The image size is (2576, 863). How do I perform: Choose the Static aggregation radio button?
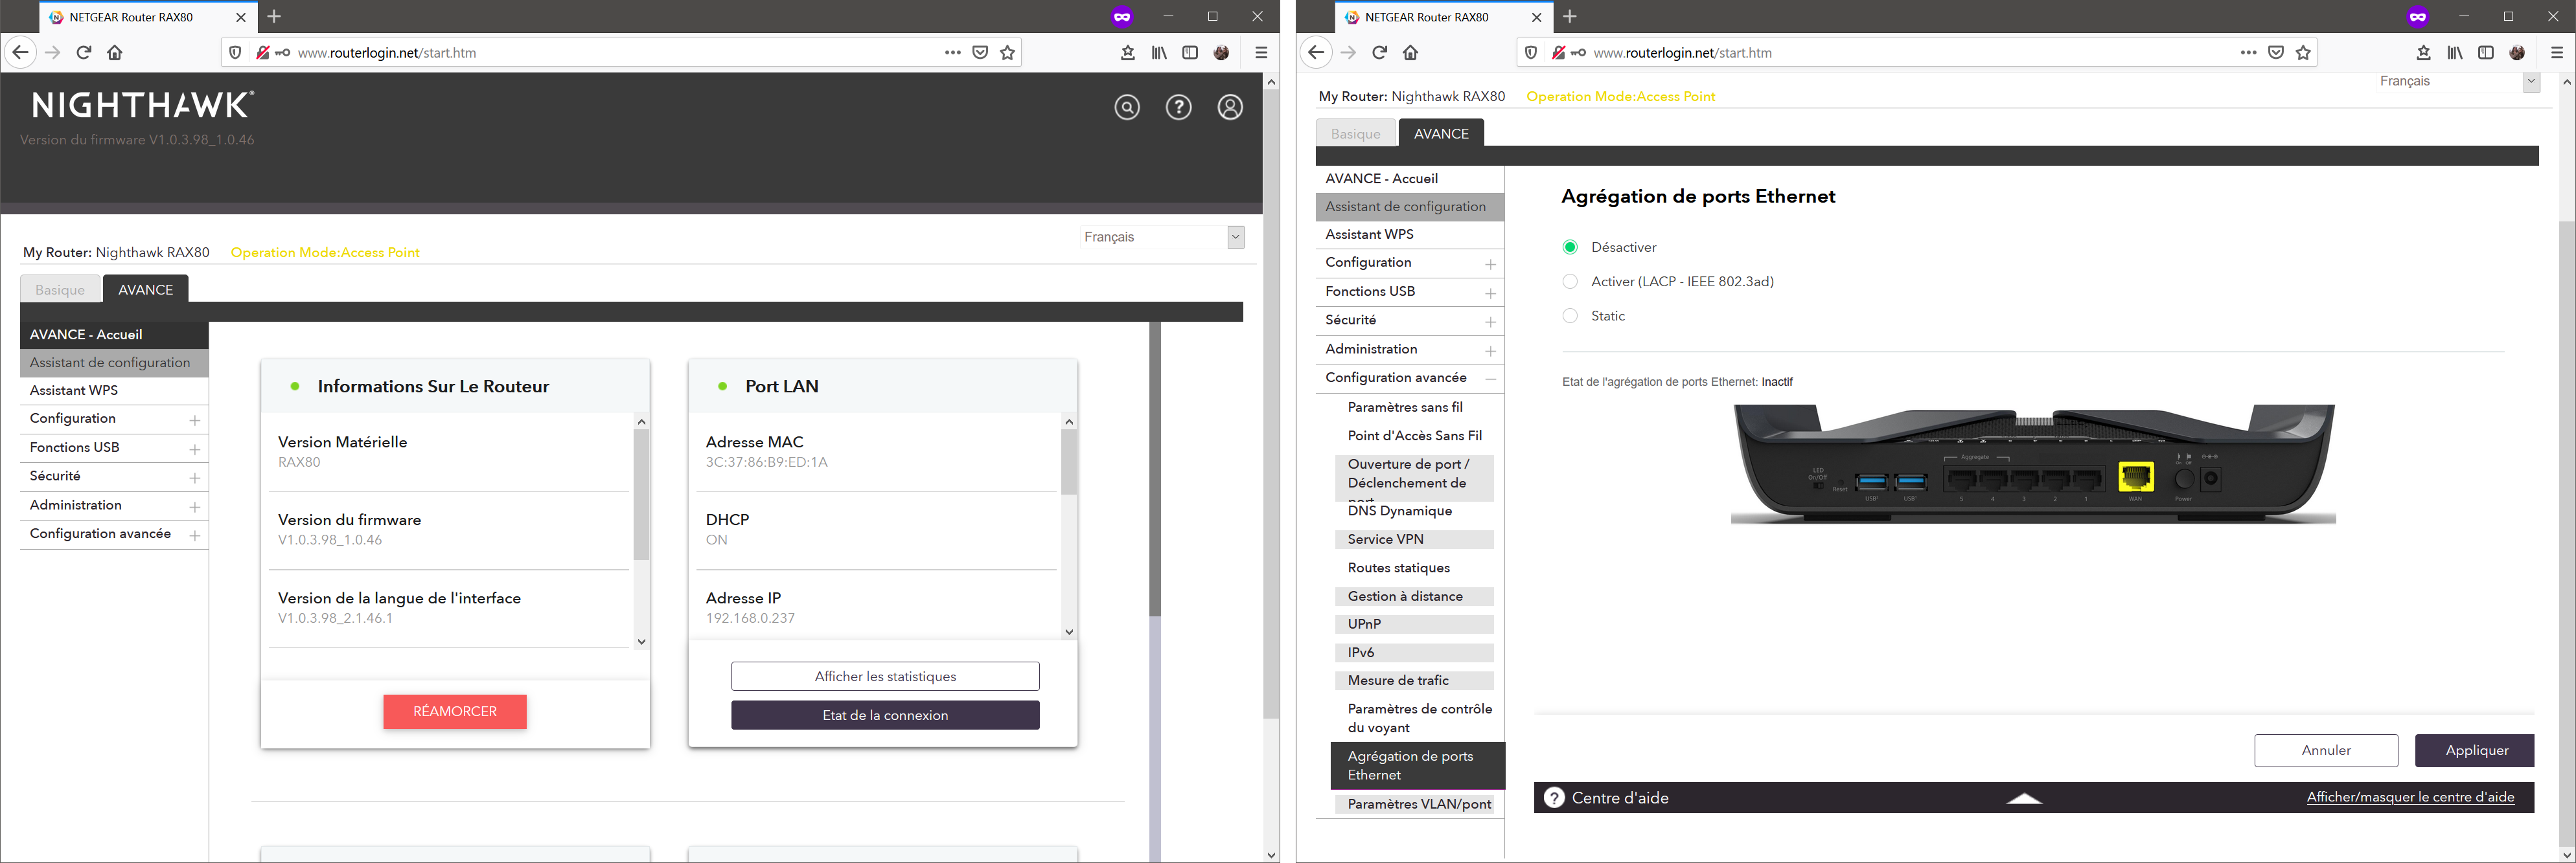(x=1570, y=317)
